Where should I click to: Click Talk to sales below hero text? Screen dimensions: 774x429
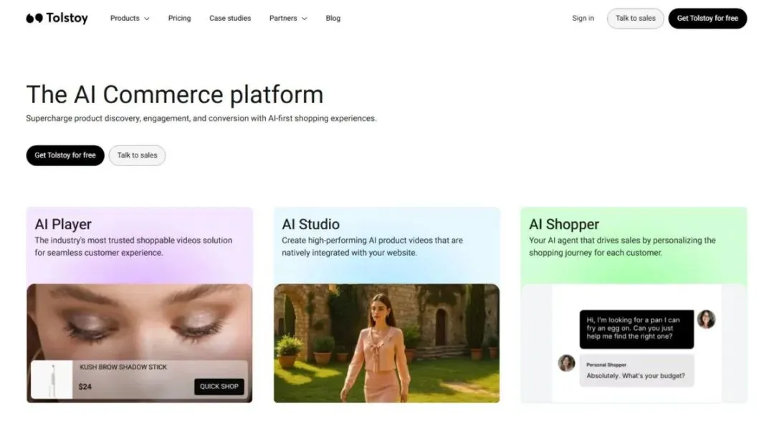(x=137, y=155)
